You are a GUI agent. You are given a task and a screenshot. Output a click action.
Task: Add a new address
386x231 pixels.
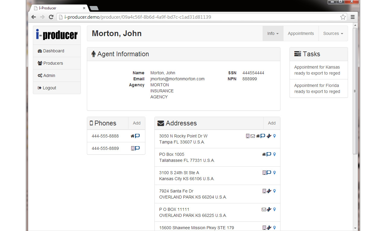(272, 123)
